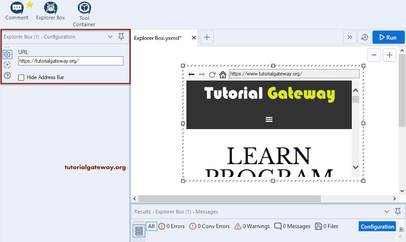406x242 pixels.
Task: Pin the Configuration panel
Action: 121,36
